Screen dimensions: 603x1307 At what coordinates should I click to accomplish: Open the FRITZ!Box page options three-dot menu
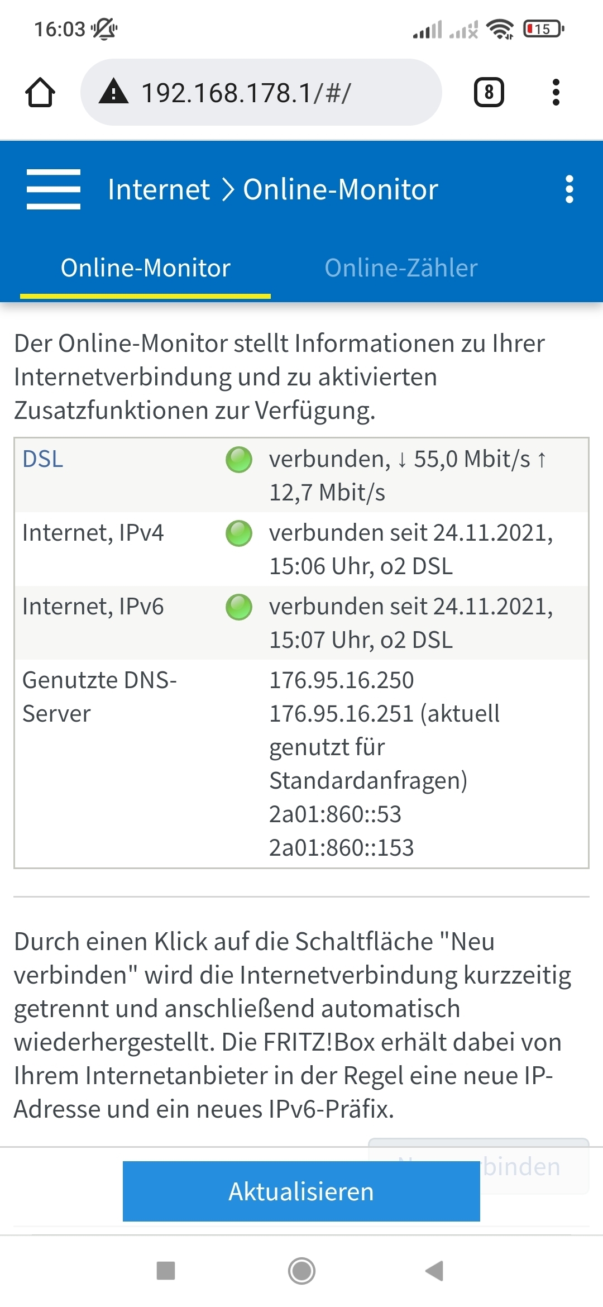pos(569,189)
